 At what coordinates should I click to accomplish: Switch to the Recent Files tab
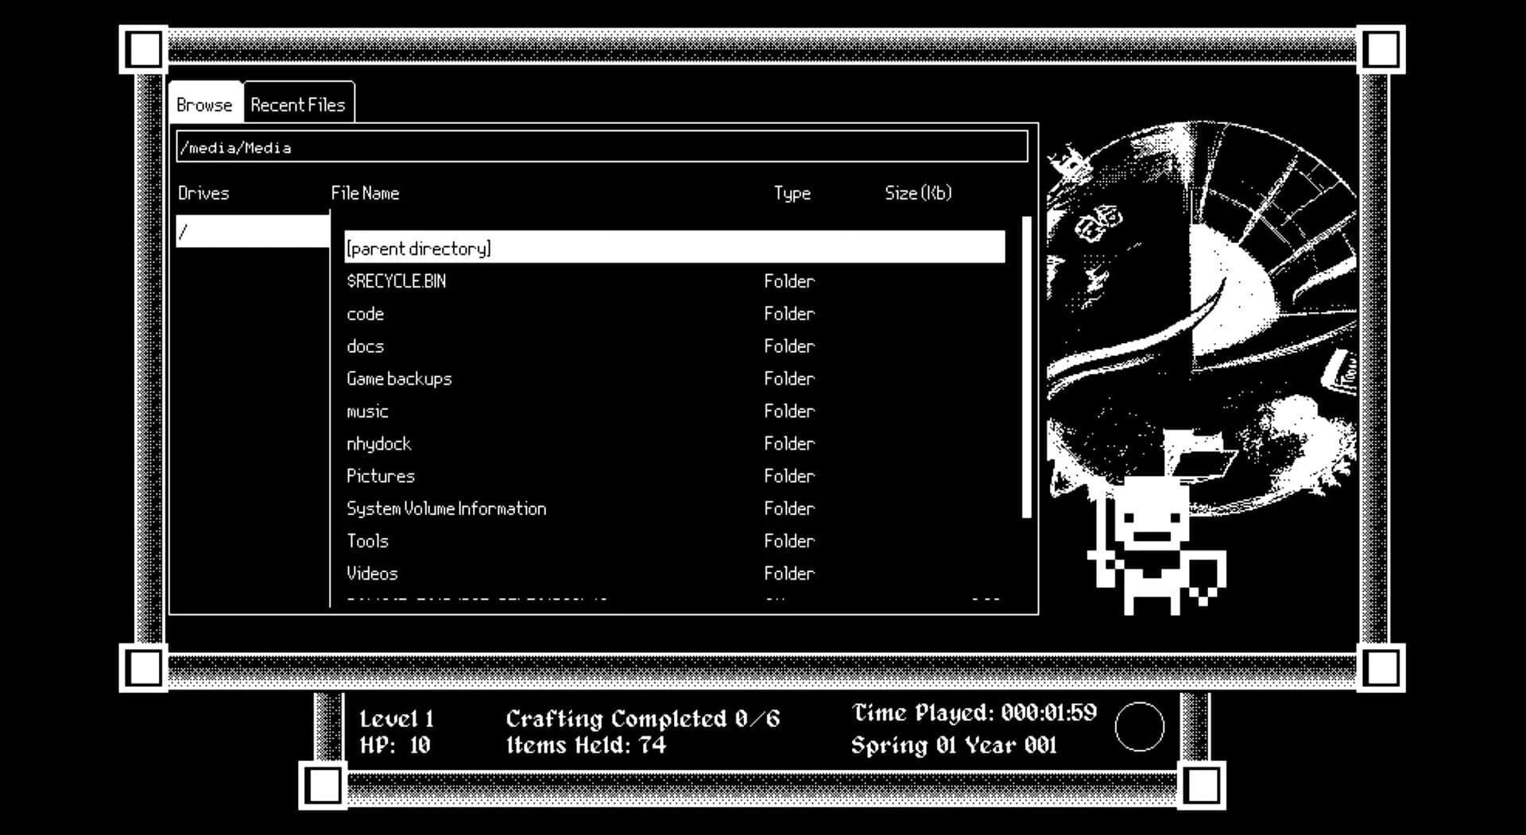pos(298,103)
